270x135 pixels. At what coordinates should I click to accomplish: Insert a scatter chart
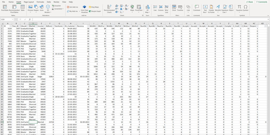(x=122, y=12)
